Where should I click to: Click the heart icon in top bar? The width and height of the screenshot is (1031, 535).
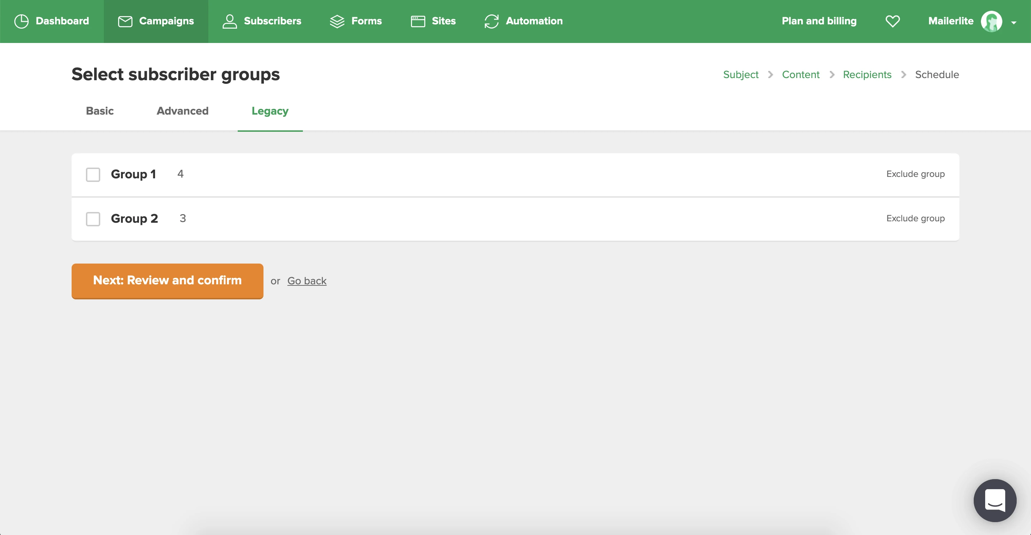point(892,21)
